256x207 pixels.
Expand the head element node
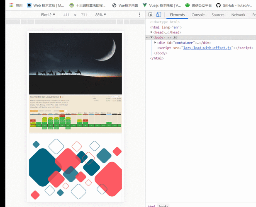click(x=152, y=32)
